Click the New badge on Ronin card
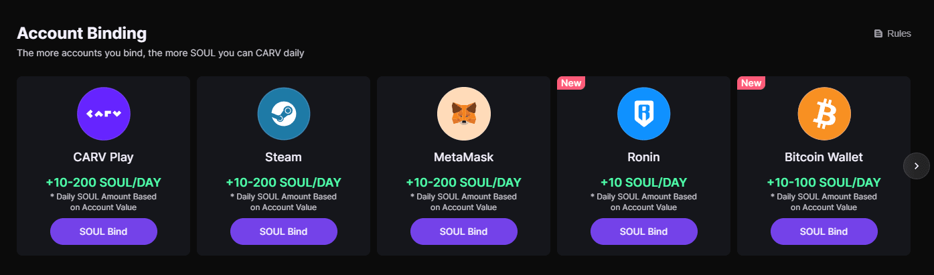Image resolution: width=934 pixels, height=275 pixels. pos(571,83)
